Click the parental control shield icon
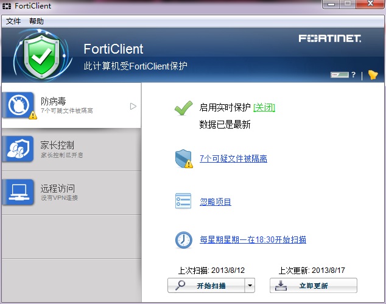Image resolution: width=386 pixels, height=304 pixels. coord(18,149)
